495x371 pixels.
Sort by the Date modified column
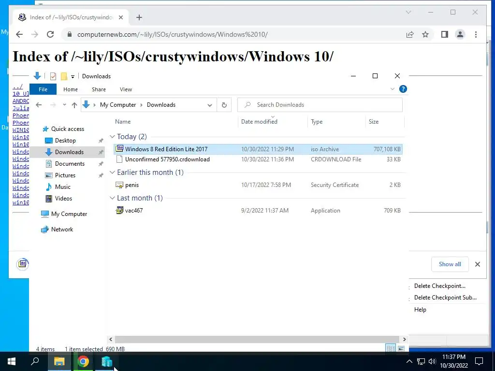click(x=259, y=121)
